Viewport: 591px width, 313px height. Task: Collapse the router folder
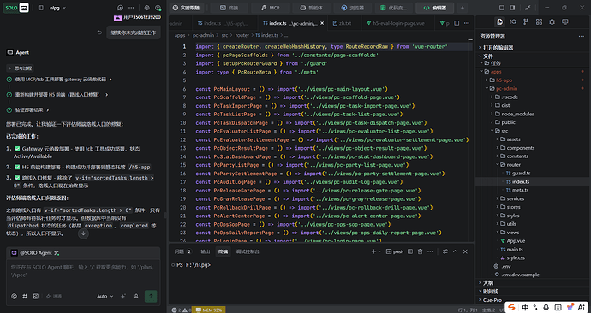513,165
